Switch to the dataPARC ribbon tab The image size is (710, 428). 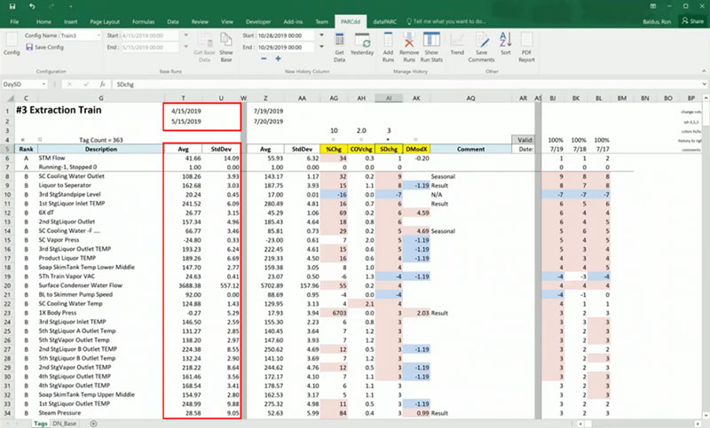point(384,21)
